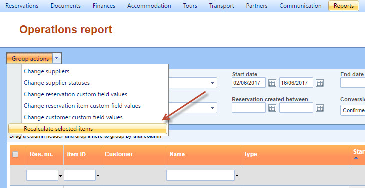The height and width of the screenshot is (188, 365).
Task: Select Change suppliers menu entry
Action: [x=47, y=71]
